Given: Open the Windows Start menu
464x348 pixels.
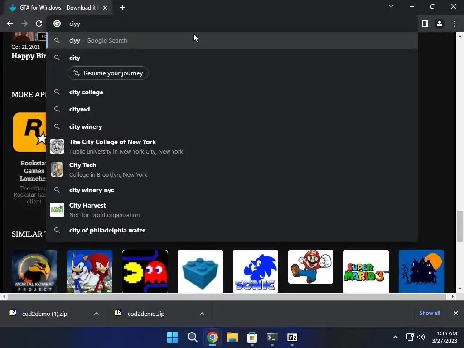Looking at the screenshot, I should click(173, 337).
